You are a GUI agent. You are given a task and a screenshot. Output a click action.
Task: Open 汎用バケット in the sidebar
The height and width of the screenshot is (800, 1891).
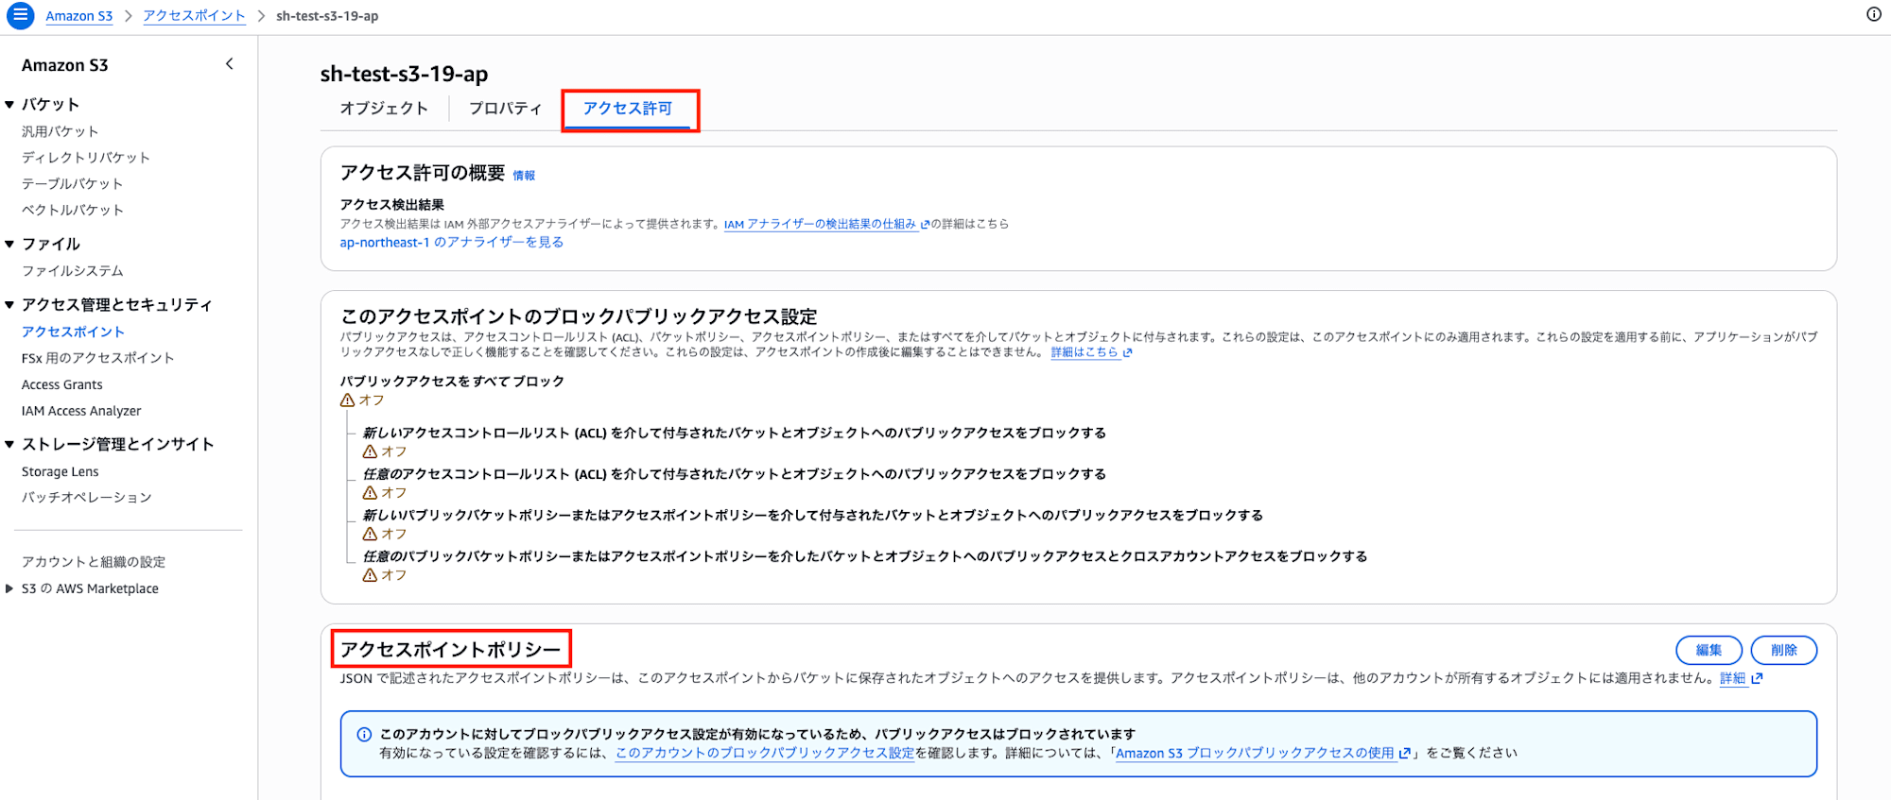61,131
